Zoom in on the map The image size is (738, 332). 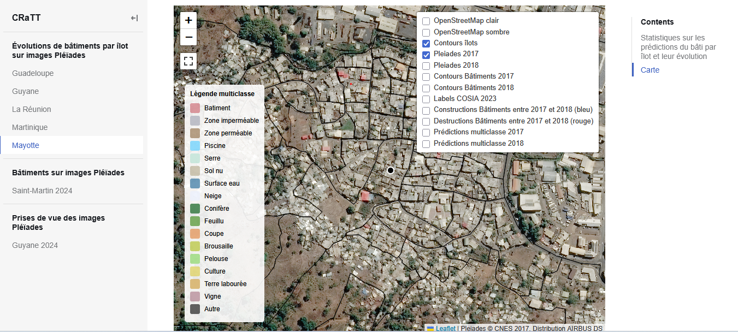tap(188, 21)
